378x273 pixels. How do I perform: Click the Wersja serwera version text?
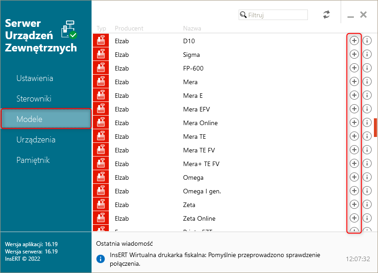point(31,251)
